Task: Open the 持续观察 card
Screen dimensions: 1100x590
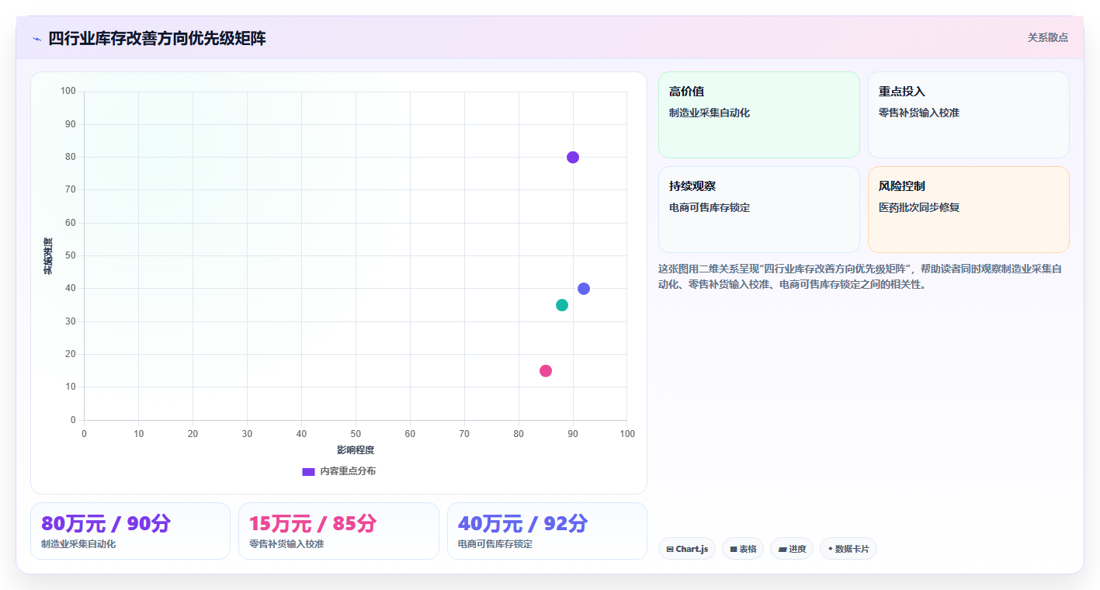Action: (x=759, y=210)
